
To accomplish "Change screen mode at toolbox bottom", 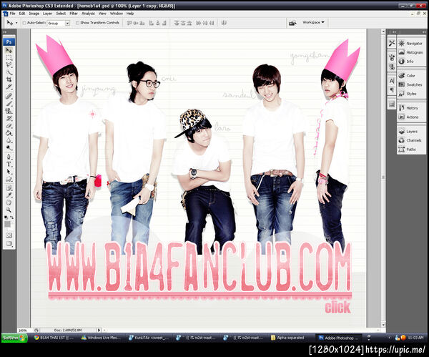I will point(9,243).
